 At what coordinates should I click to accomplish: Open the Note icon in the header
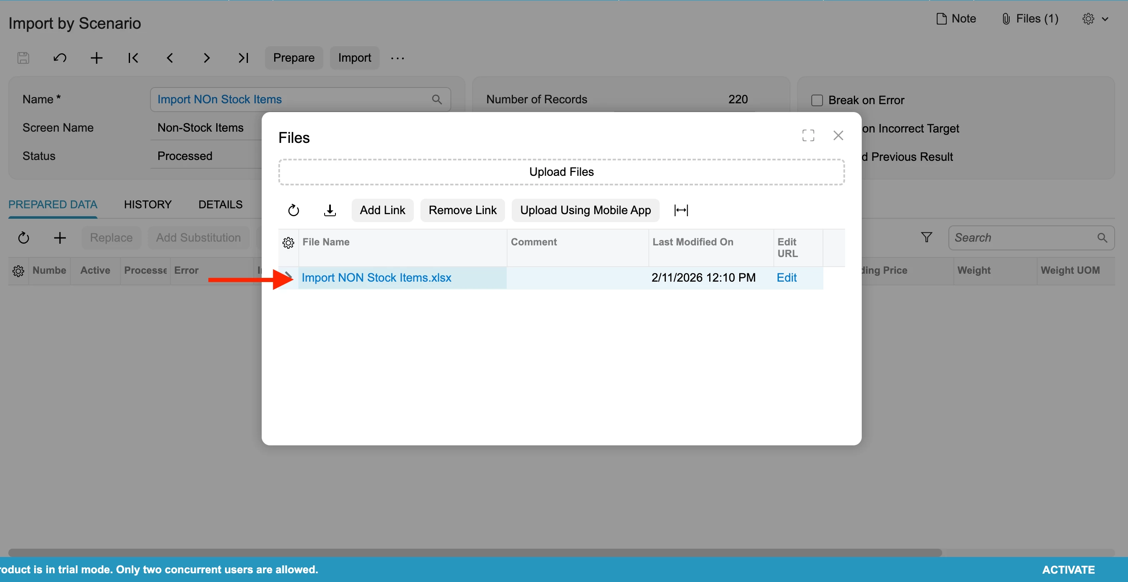coord(941,19)
